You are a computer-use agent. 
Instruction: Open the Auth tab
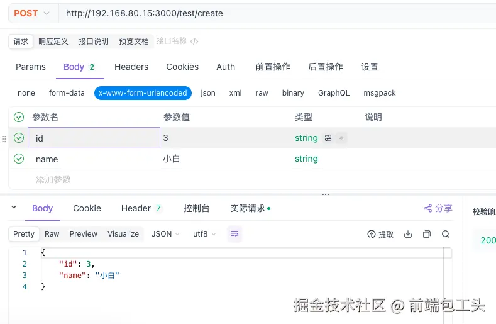[x=226, y=67]
